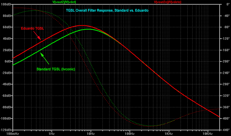Click the 60dB left axis label
231x136 pixels.
6,27
